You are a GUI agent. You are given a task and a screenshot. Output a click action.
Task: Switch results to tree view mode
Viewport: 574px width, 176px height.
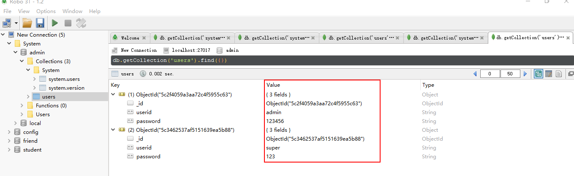(538, 74)
